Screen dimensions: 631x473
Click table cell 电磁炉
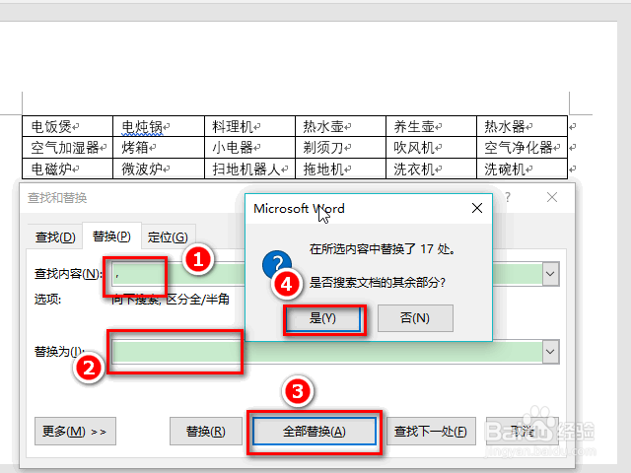(67, 169)
